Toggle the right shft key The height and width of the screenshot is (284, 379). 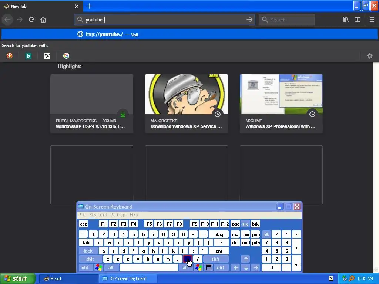click(x=215, y=259)
